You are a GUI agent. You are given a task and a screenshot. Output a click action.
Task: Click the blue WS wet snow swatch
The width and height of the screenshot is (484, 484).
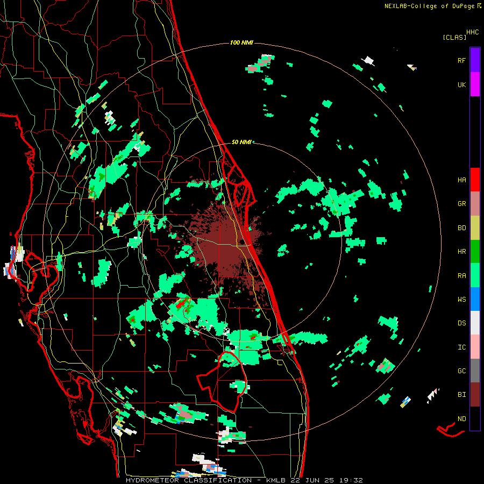click(475, 299)
